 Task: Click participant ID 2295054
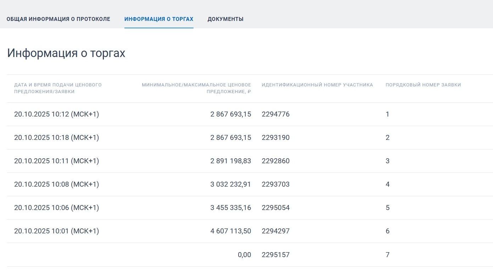point(275,208)
